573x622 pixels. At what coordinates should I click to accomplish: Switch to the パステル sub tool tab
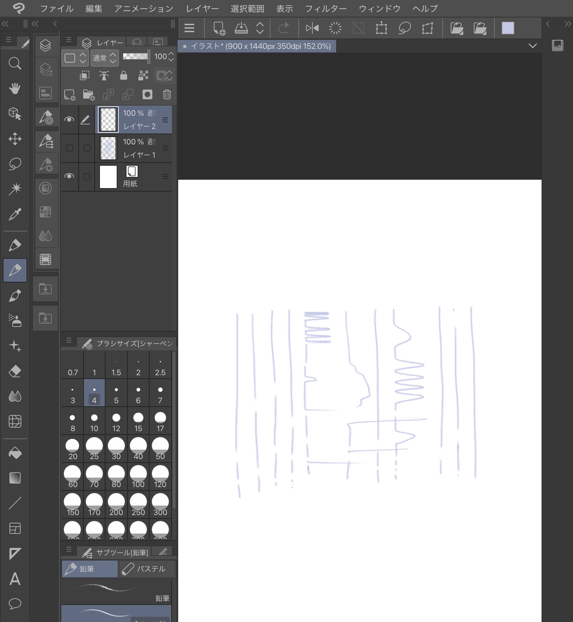[x=147, y=569]
